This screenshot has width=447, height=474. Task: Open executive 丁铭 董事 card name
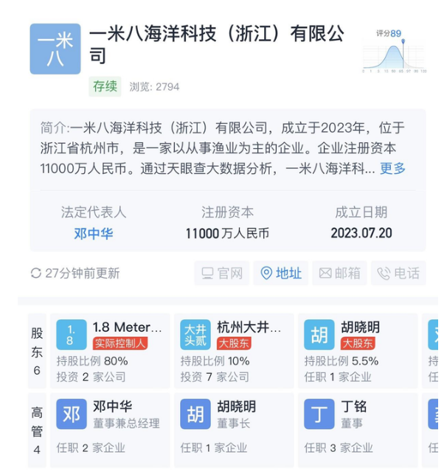click(354, 406)
